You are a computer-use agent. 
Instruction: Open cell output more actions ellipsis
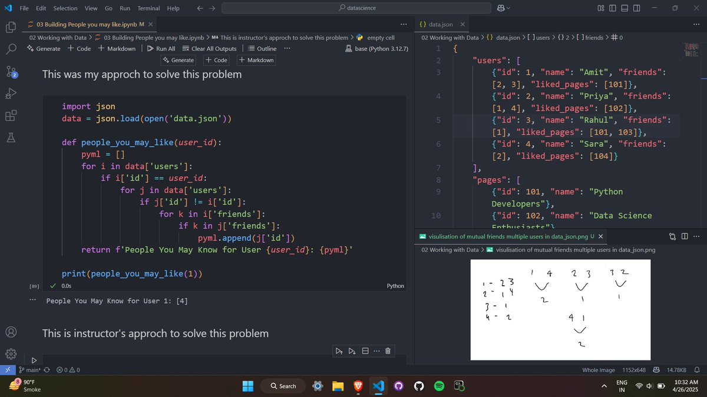(34, 300)
